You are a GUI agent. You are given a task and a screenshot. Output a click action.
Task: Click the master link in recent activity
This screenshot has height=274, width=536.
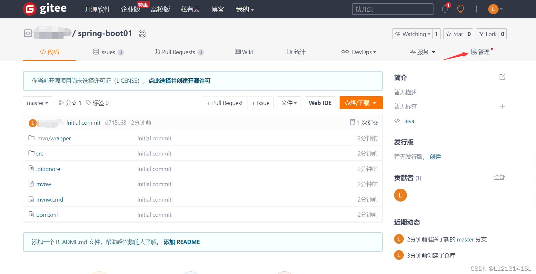(x=465, y=239)
